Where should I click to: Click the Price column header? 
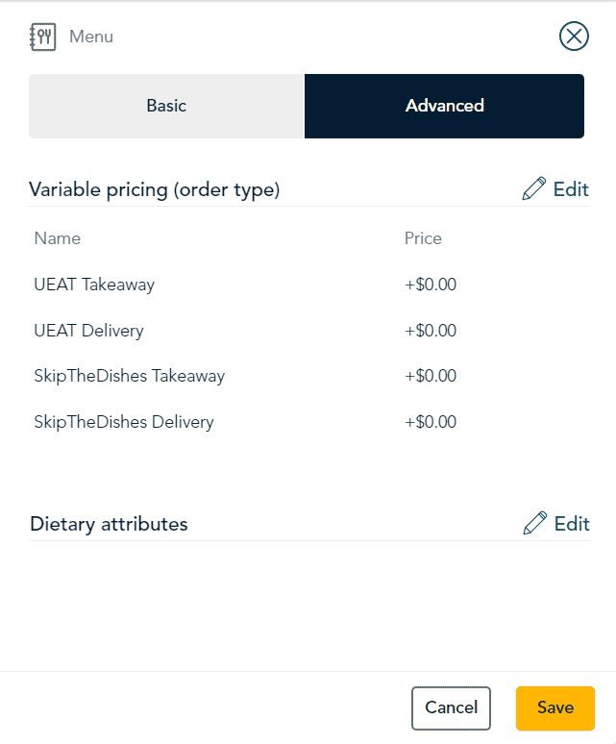pos(423,238)
